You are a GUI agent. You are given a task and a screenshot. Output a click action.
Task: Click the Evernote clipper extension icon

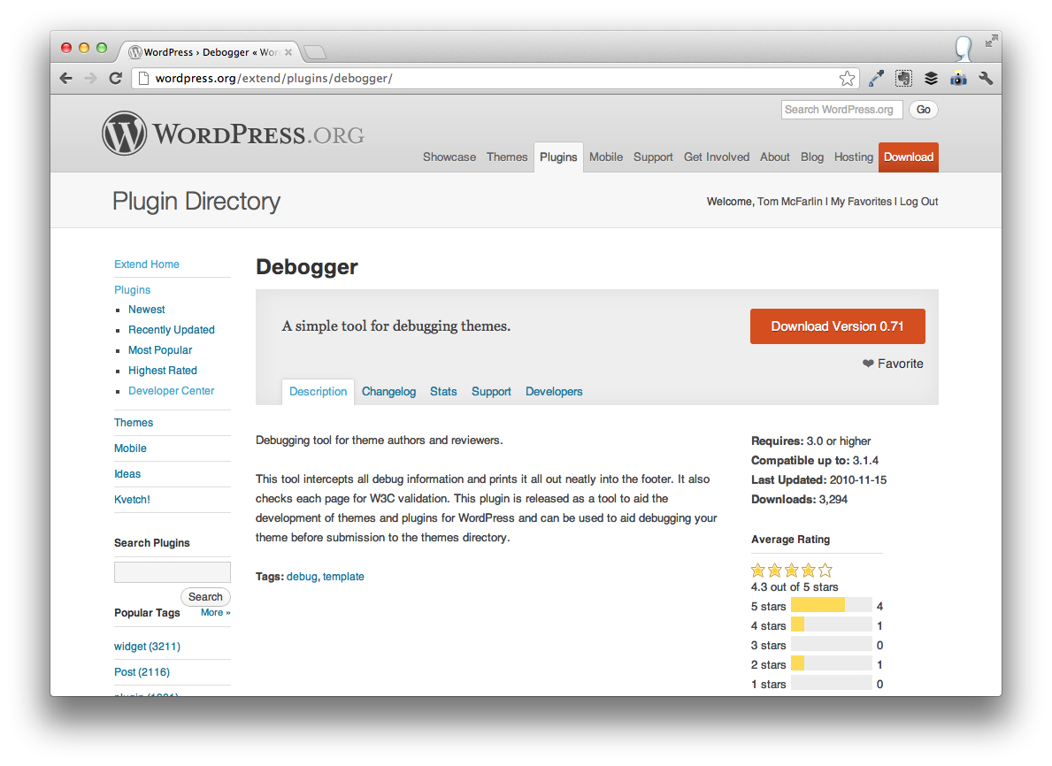[903, 79]
